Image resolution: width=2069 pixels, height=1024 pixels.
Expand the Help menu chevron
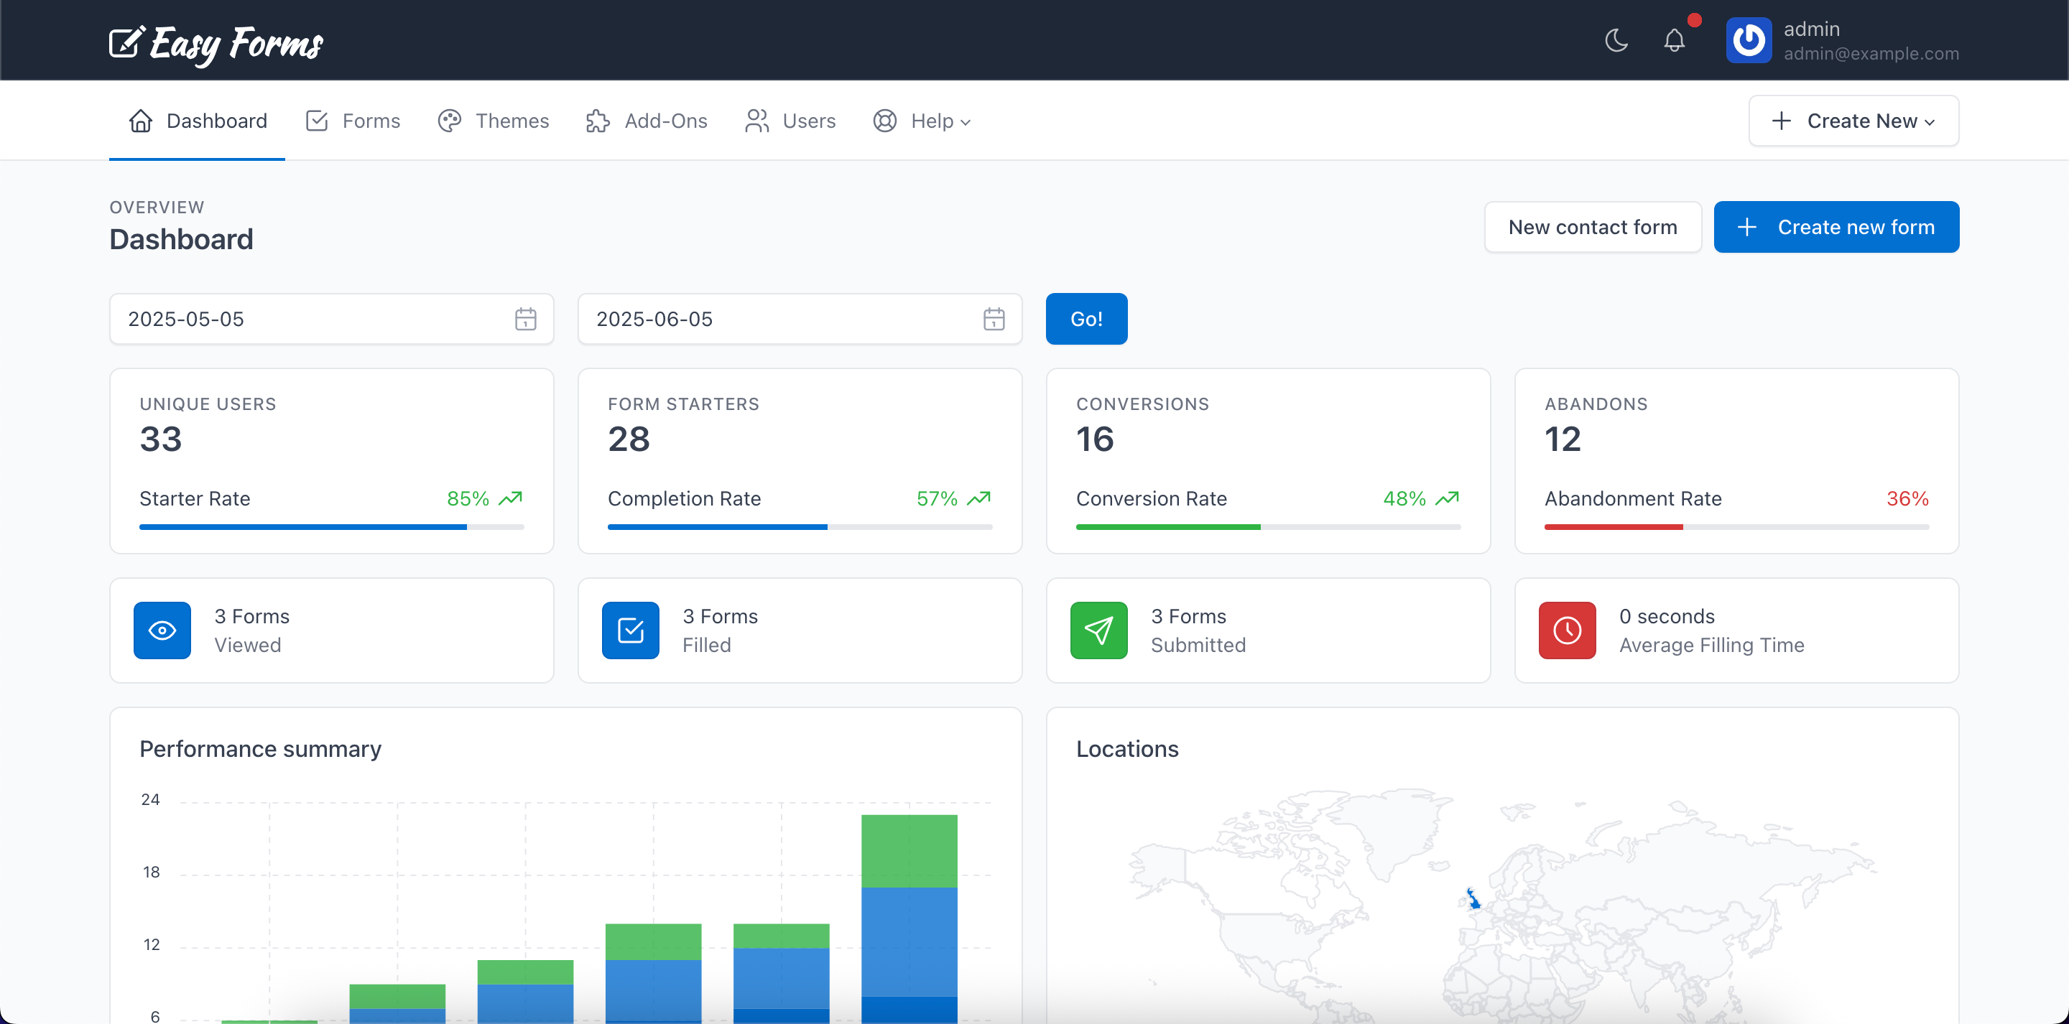coord(966,122)
